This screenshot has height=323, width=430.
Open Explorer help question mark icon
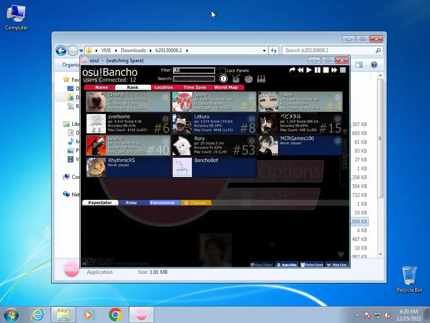(x=374, y=64)
